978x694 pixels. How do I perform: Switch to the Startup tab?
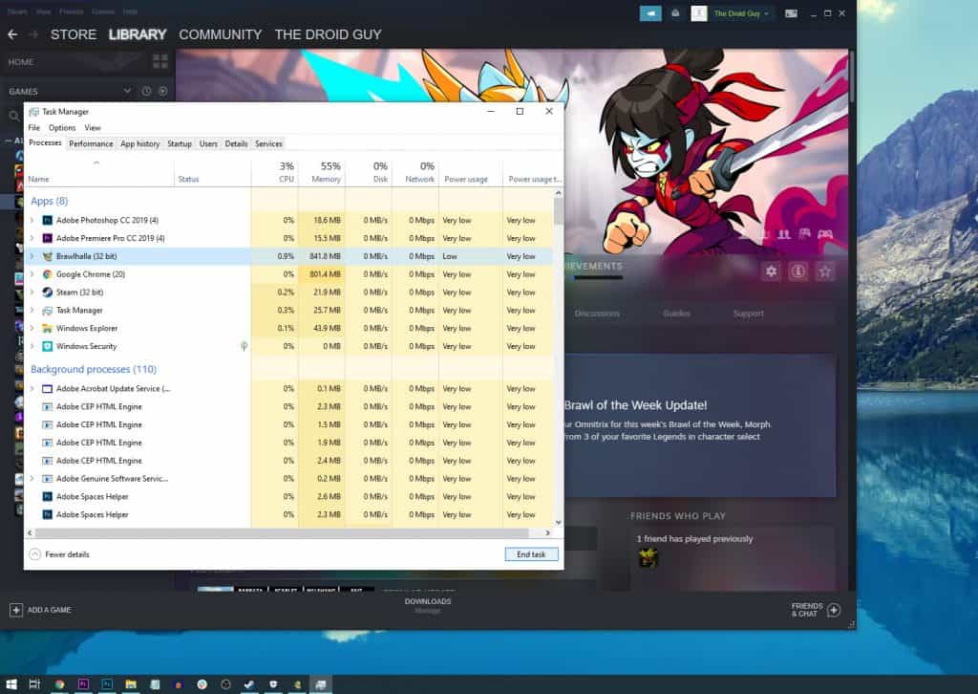pos(180,143)
